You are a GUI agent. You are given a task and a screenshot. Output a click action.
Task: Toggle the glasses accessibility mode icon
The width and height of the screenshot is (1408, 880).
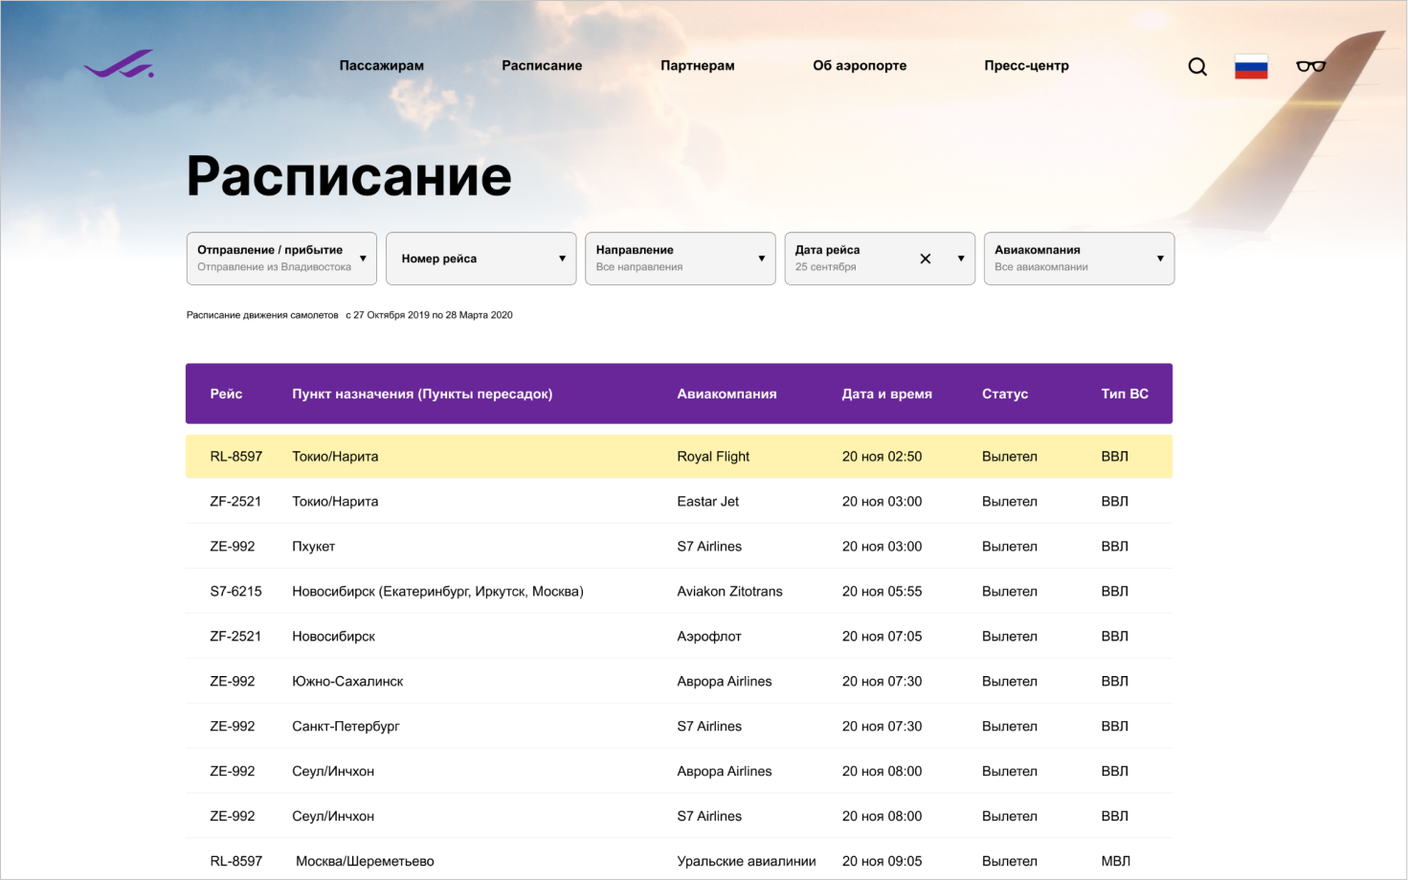[1310, 66]
